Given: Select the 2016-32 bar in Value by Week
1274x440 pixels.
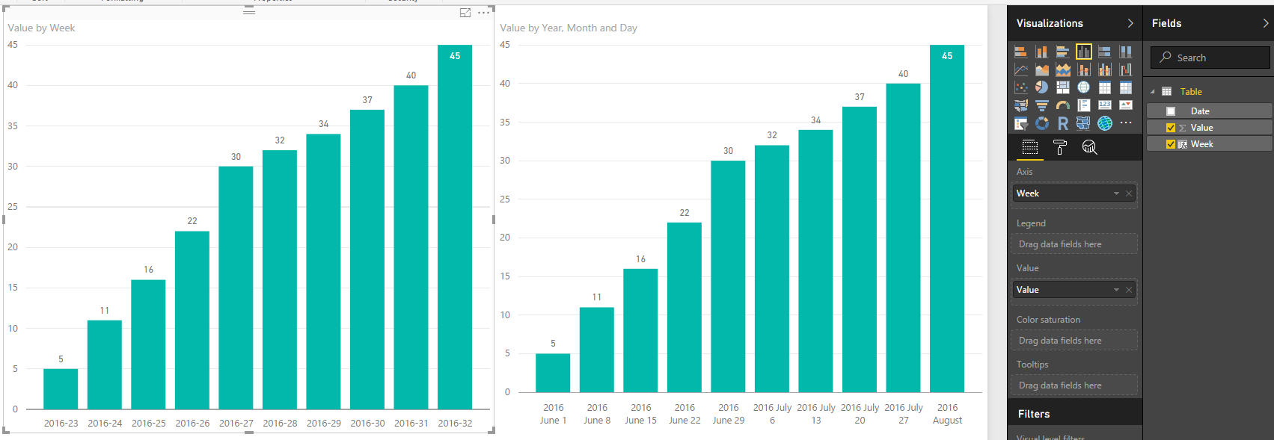Looking at the screenshot, I should (x=455, y=227).
